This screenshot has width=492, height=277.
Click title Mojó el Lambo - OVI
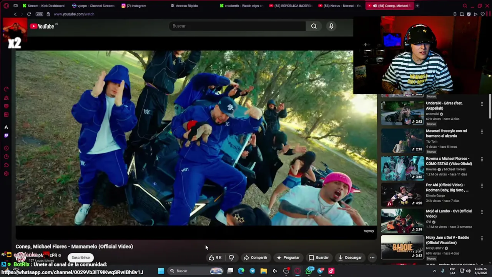click(449, 214)
